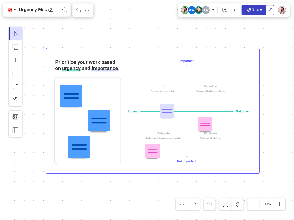Choose the rectangle shape tool
This screenshot has width=294, height=220.
[x=15, y=73]
